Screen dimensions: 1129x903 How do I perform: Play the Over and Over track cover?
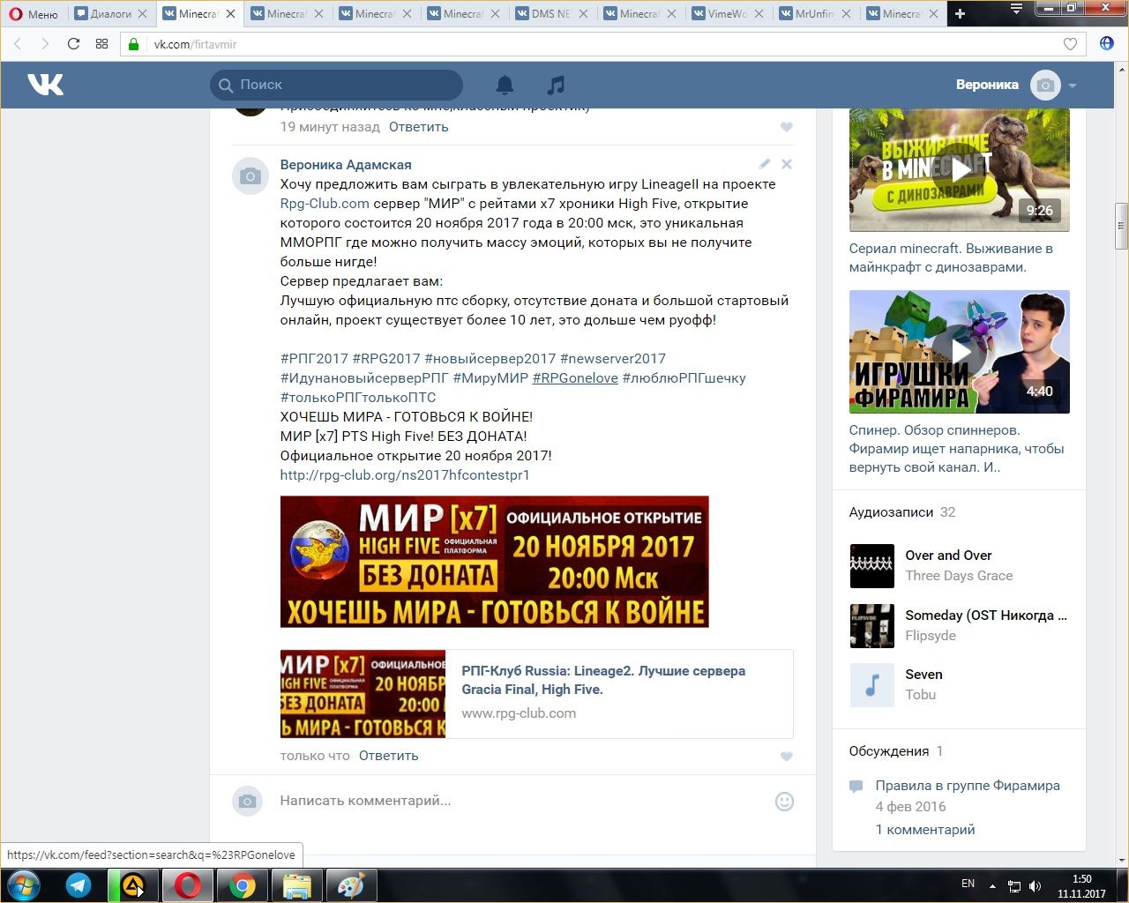(x=871, y=566)
